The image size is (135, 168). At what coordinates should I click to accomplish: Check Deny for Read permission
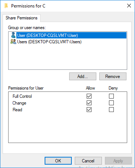coord(111,110)
